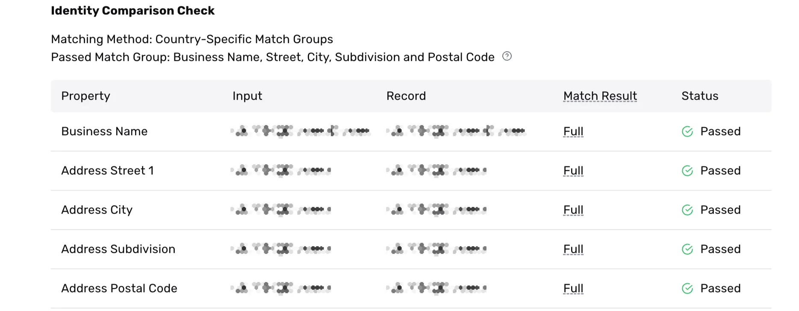Viewport: 799px width, 311px height.
Task: Click the help icon beside Passed Match Group
Action: (x=507, y=56)
